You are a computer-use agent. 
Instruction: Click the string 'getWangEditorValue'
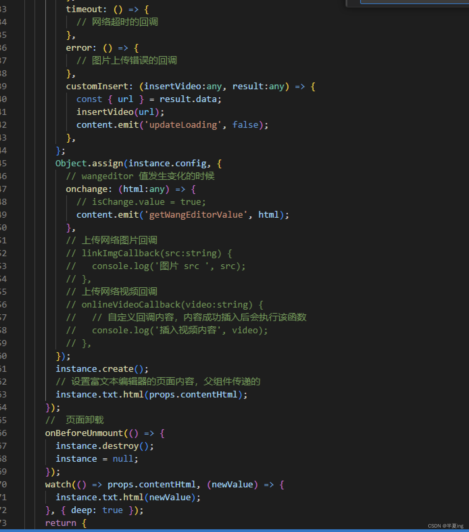196,215
